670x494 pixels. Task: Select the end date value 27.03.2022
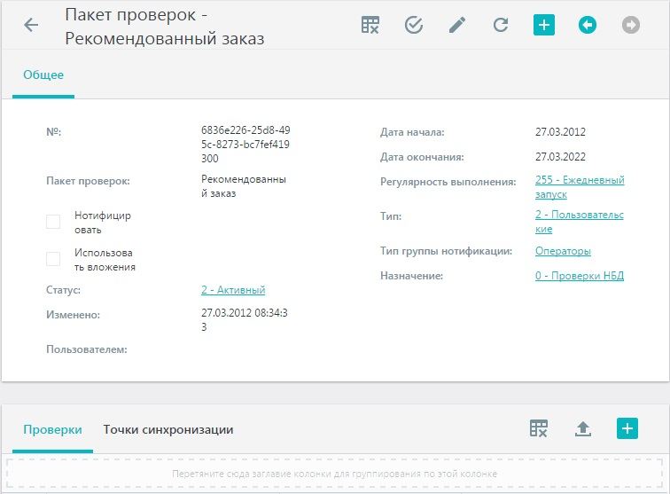[560, 157]
